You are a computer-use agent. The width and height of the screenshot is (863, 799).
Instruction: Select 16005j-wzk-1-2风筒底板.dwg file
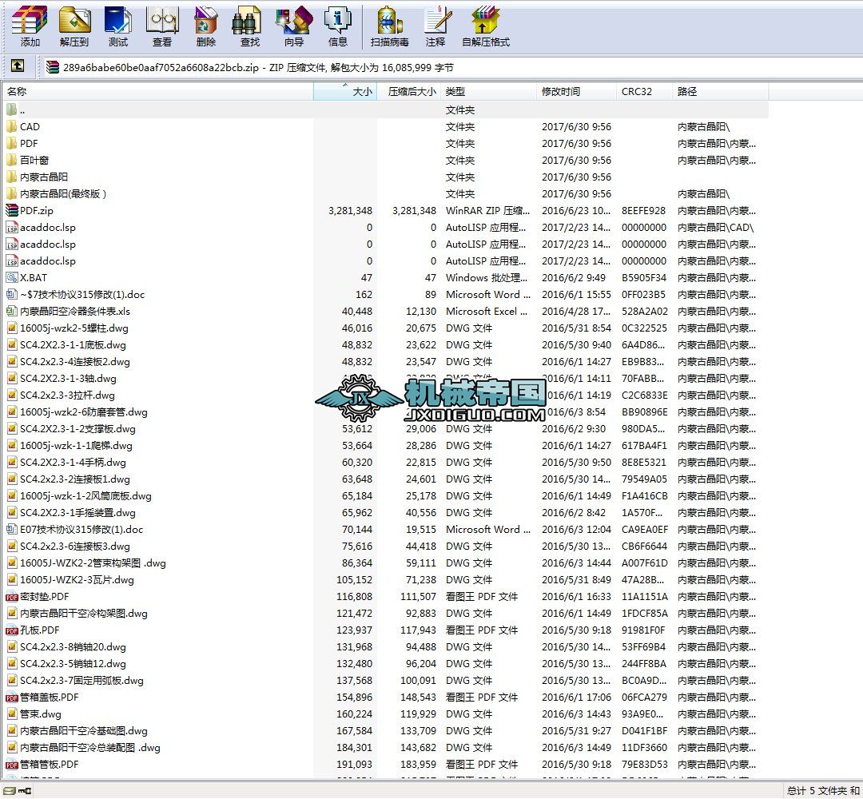(x=385, y=496)
